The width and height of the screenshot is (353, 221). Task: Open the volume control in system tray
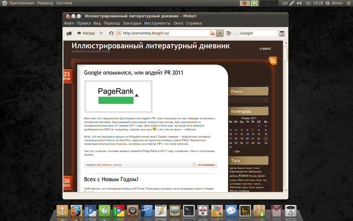click(299, 3)
